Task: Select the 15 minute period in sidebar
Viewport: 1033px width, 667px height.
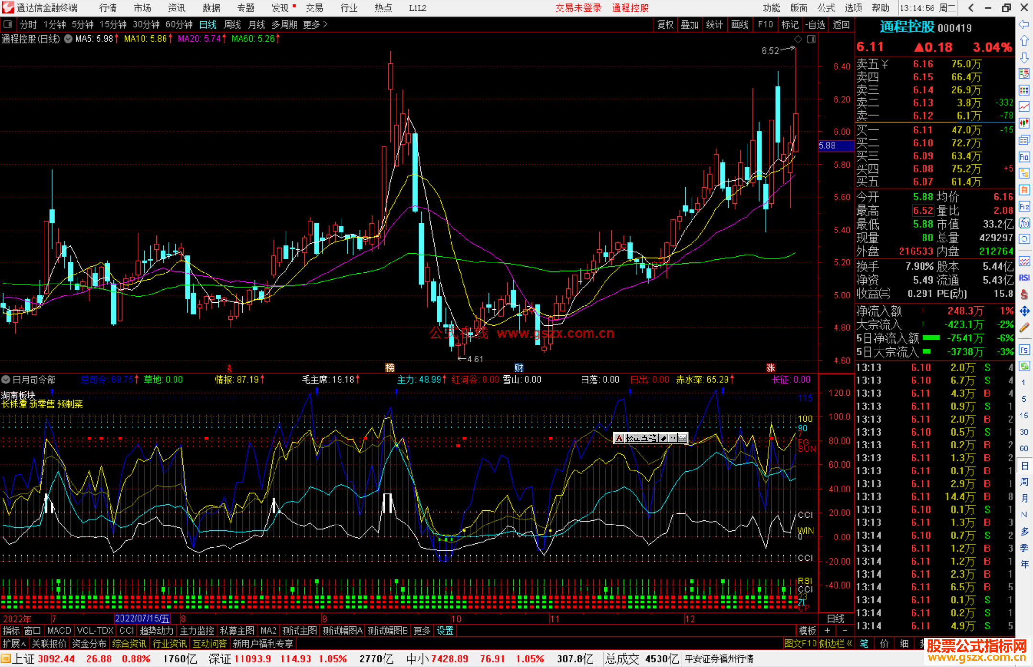Action: pyautogui.click(x=1024, y=416)
